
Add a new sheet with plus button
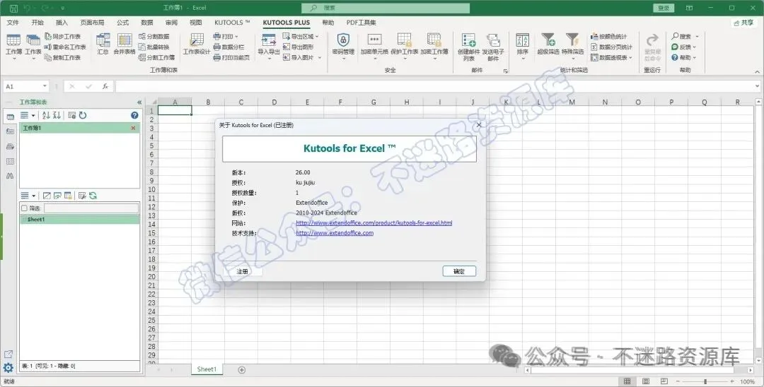click(x=242, y=370)
